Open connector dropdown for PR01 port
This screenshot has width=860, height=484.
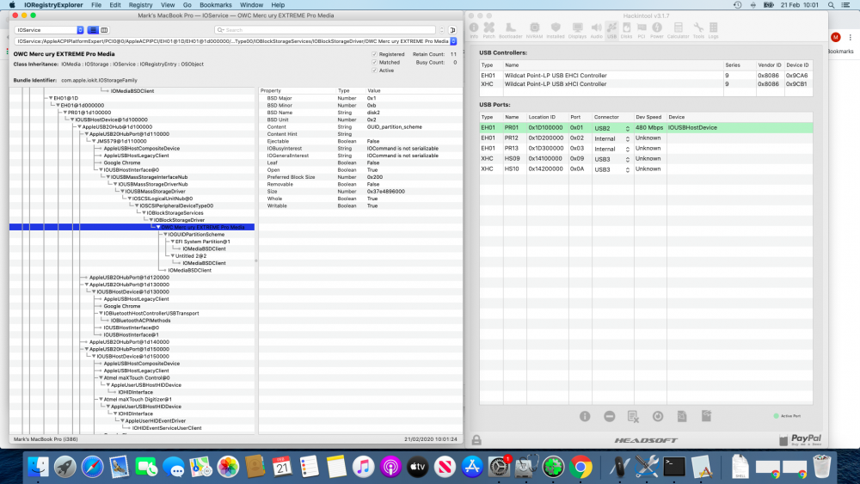(x=611, y=128)
